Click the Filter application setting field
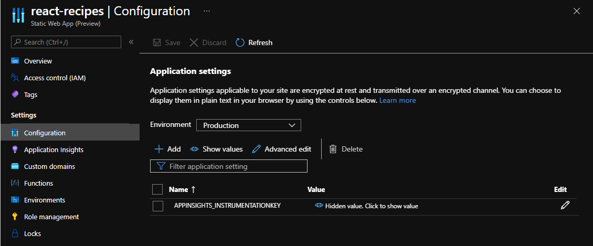Screen dimensions: 593x246 [x=229, y=166]
